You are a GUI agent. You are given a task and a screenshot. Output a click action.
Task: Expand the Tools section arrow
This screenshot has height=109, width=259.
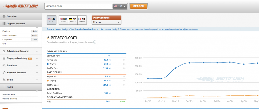[x=37, y=80]
